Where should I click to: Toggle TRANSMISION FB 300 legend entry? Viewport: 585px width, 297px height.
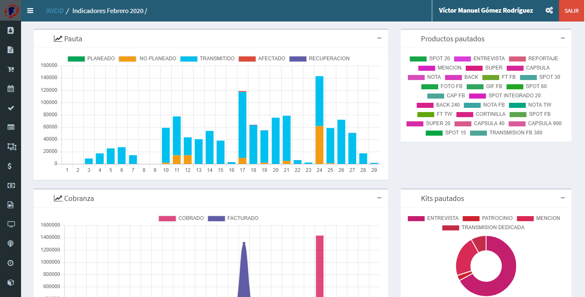click(x=506, y=133)
